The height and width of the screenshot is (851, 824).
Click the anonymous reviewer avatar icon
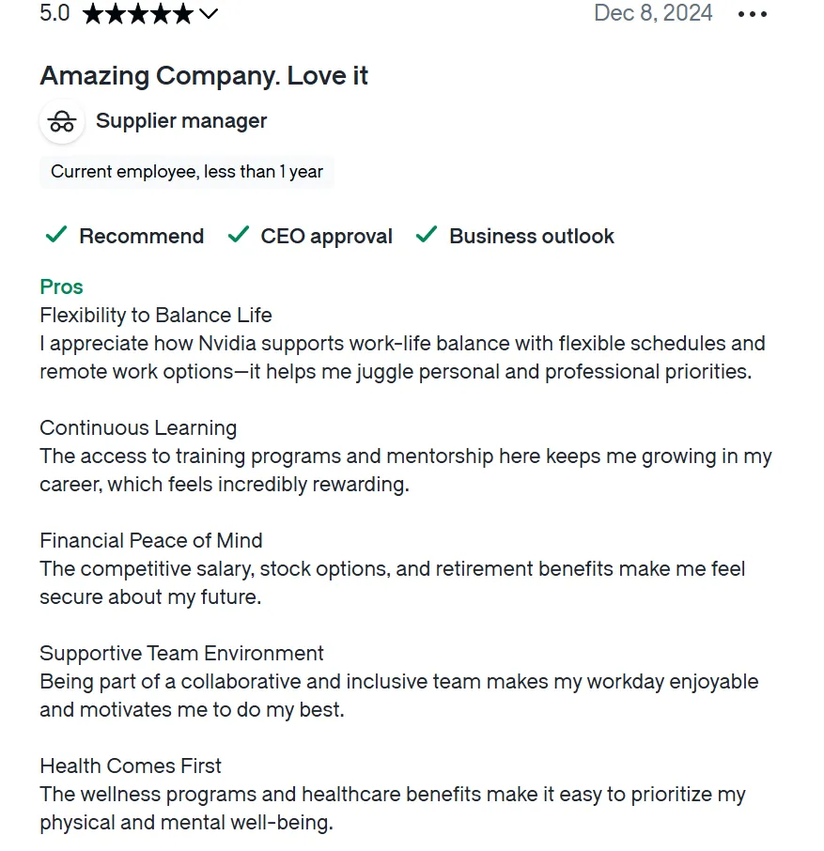tap(62, 121)
